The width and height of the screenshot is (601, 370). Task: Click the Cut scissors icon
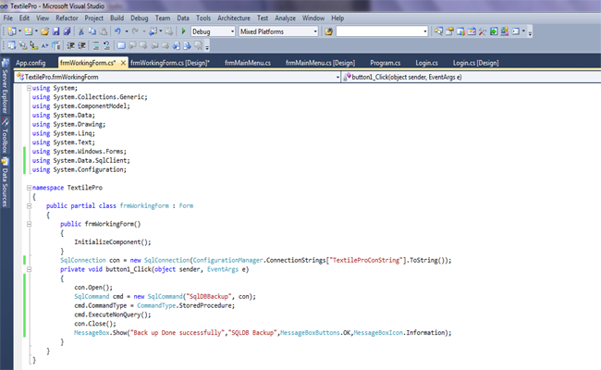pyautogui.click(x=80, y=31)
